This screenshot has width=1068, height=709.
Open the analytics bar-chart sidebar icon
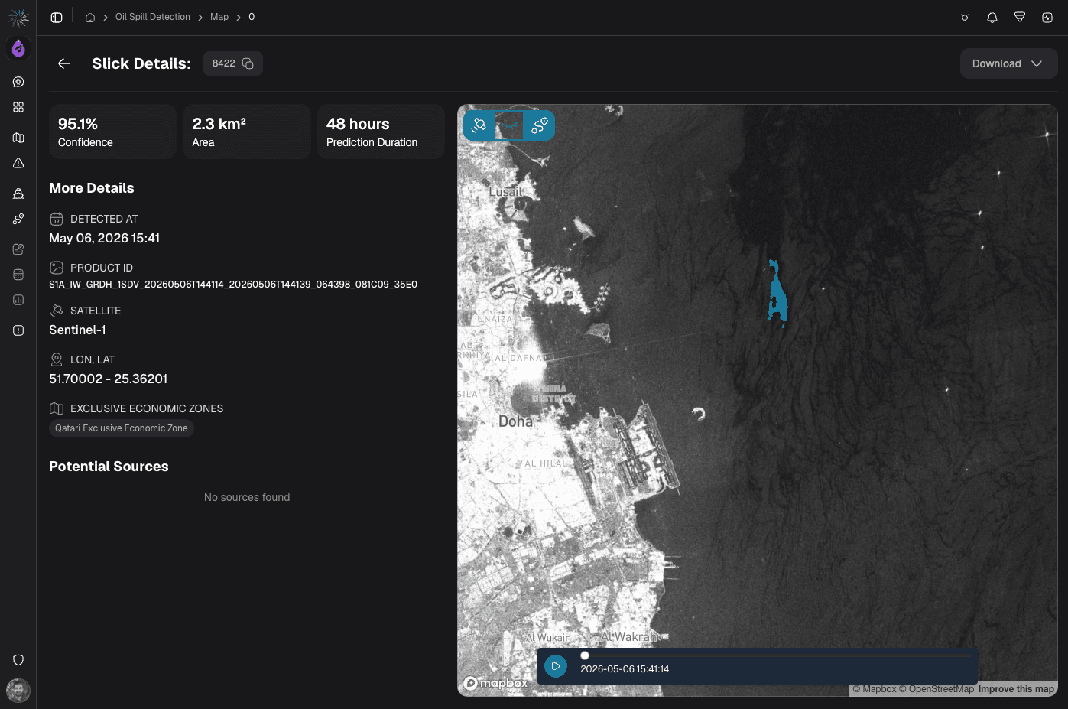[18, 300]
